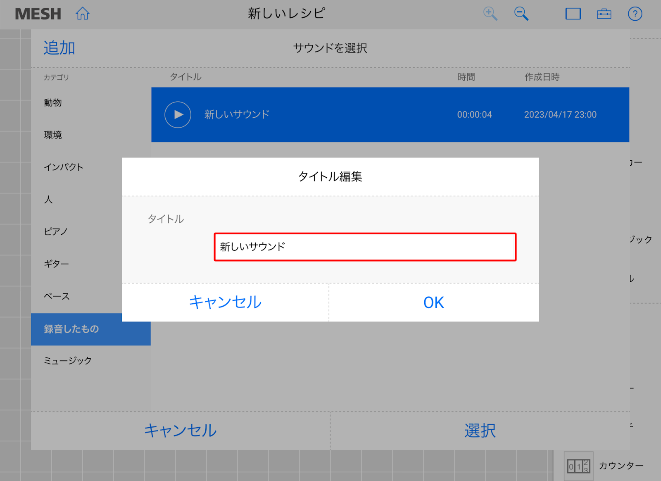Click the 選択 button
The width and height of the screenshot is (661, 481).
(x=480, y=431)
